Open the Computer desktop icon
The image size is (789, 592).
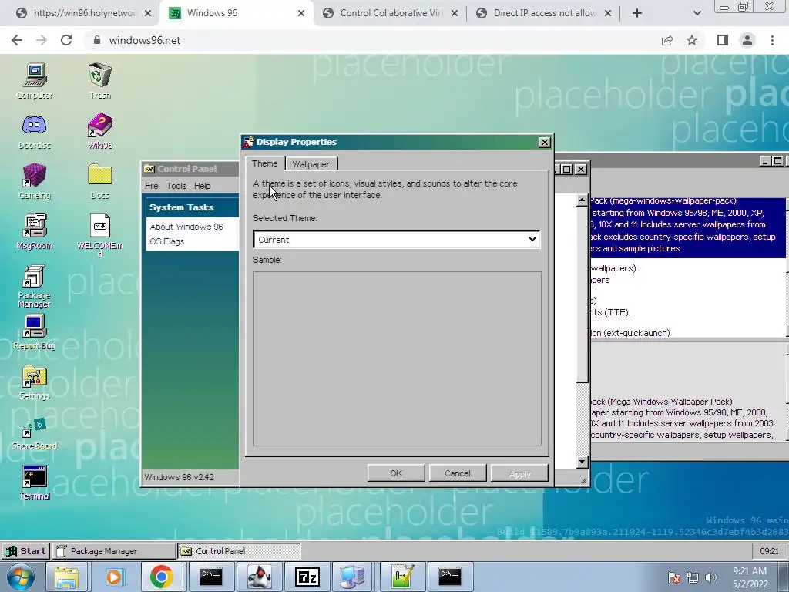(35, 80)
